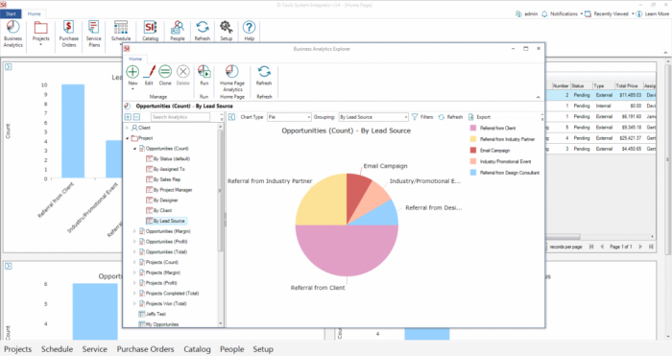Click the Search Analytics input field
Image resolution: width=672 pixels, height=356 pixels.
coord(180,117)
